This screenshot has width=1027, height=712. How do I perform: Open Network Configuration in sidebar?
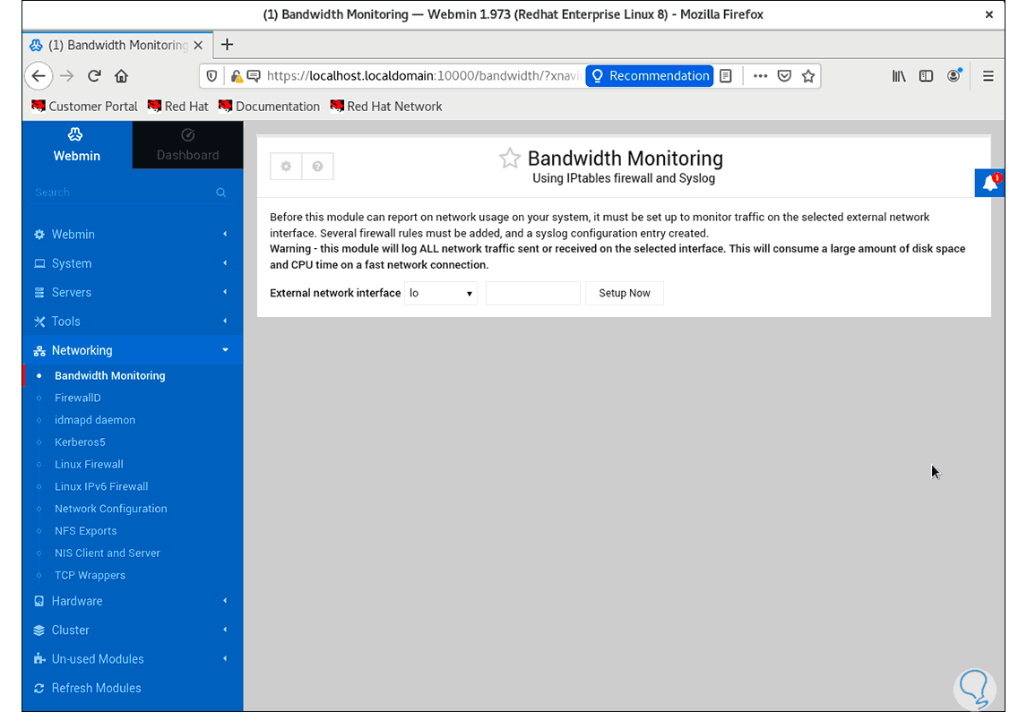[111, 509]
